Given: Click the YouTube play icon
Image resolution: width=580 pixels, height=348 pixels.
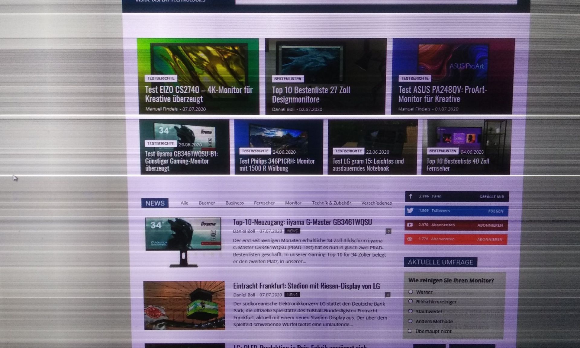Looking at the screenshot, I should tap(410, 225).
